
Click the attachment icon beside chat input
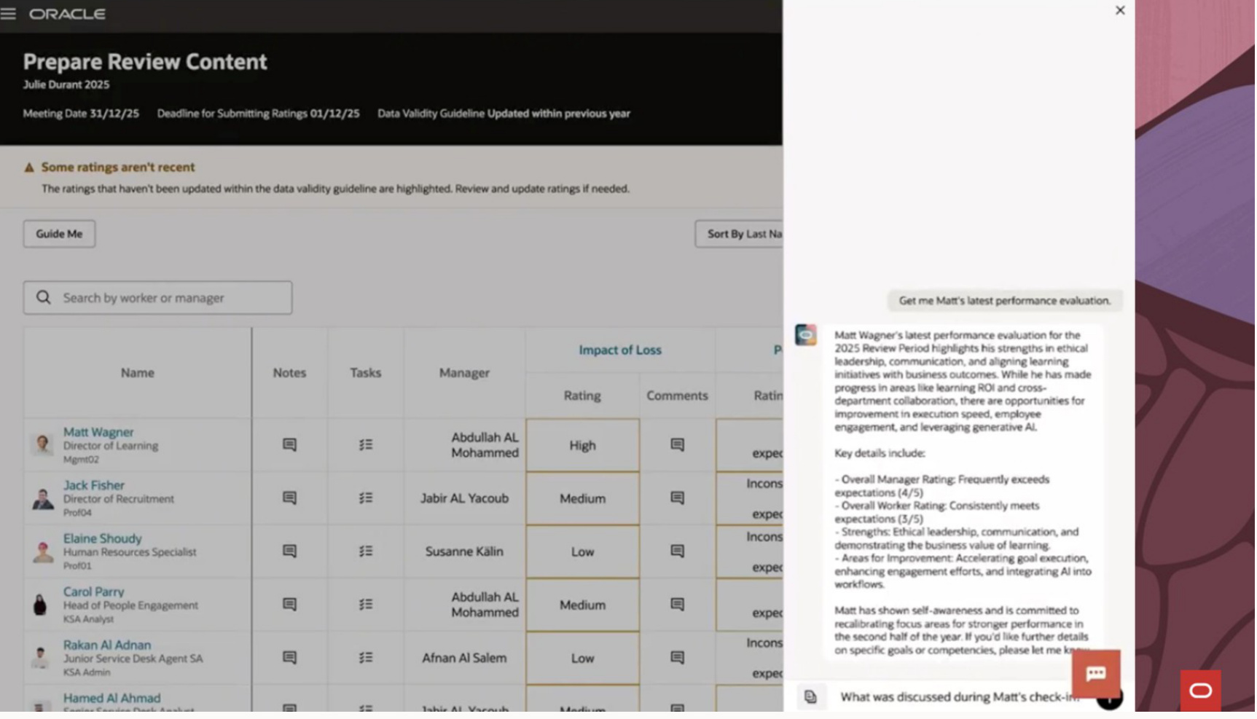(810, 697)
